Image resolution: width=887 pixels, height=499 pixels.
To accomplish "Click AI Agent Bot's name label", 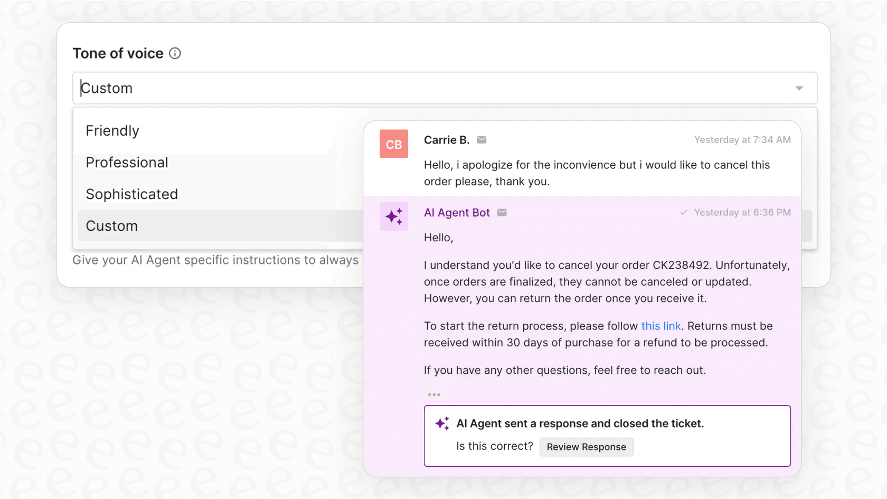I will click(457, 212).
